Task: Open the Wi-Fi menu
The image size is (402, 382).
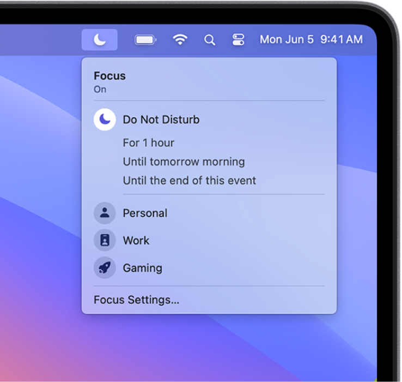Action: coord(180,40)
